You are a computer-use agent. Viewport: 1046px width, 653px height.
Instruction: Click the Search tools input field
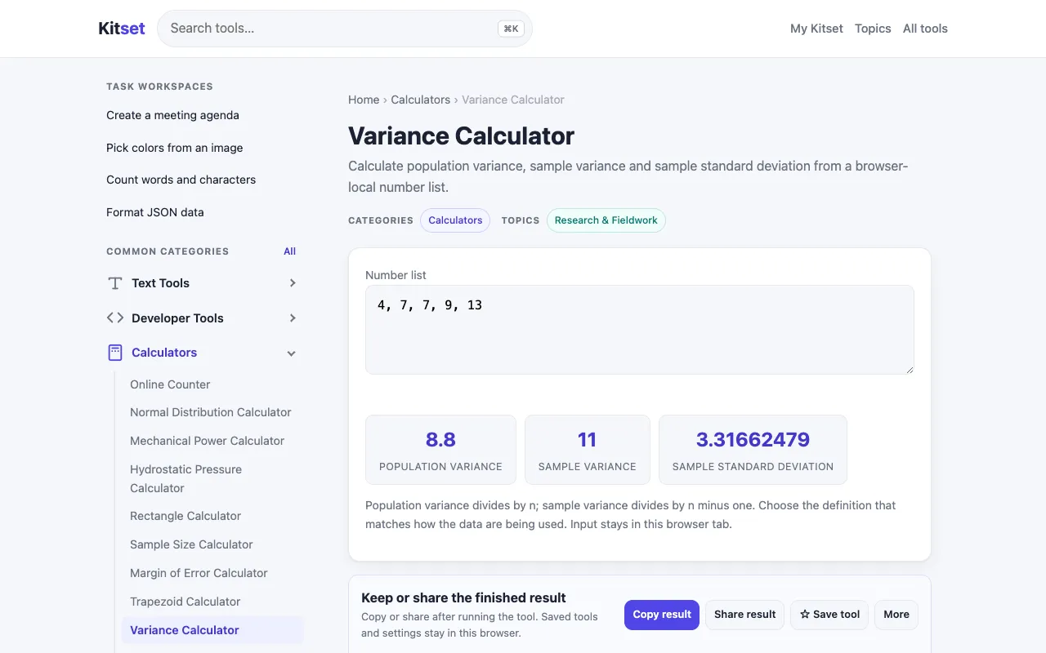coord(345,29)
